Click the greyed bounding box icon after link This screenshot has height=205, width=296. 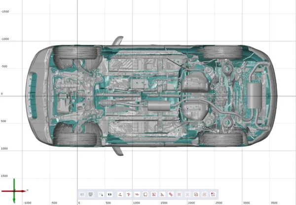click(180, 194)
